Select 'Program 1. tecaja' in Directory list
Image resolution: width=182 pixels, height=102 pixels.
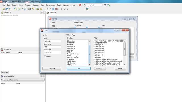pyautogui.click(x=73, y=54)
